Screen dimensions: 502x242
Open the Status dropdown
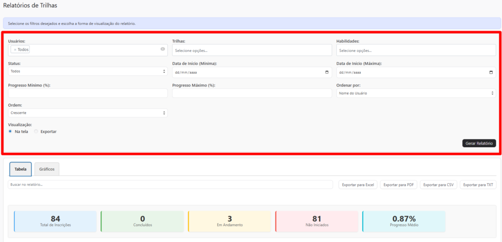tap(88, 71)
